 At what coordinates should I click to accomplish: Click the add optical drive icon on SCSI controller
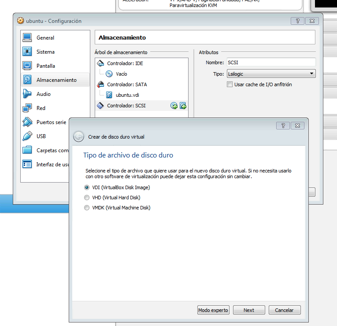tap(174, 106)
